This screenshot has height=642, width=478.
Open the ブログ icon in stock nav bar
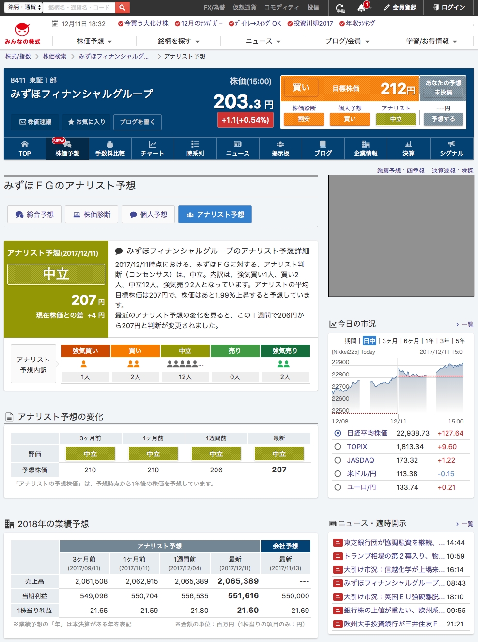point(323,148)
